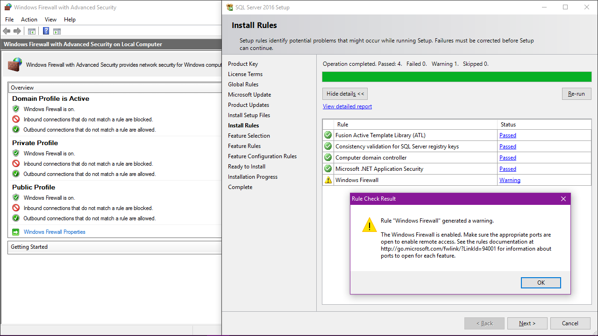Viewport: 598px width, 336px height.
Task: Click the Windows Firewall rule name cell
Action: coord(416,180)
